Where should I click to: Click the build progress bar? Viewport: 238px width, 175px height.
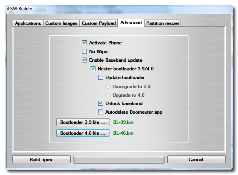pos(119,160)
